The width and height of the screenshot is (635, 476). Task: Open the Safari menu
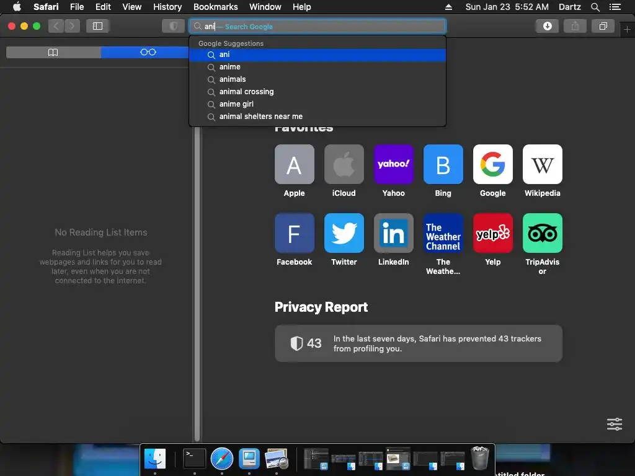point(46,7)
